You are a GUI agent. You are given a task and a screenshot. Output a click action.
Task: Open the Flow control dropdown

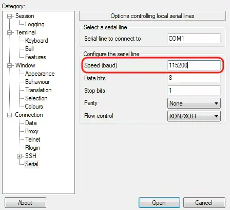coord(194,116)
